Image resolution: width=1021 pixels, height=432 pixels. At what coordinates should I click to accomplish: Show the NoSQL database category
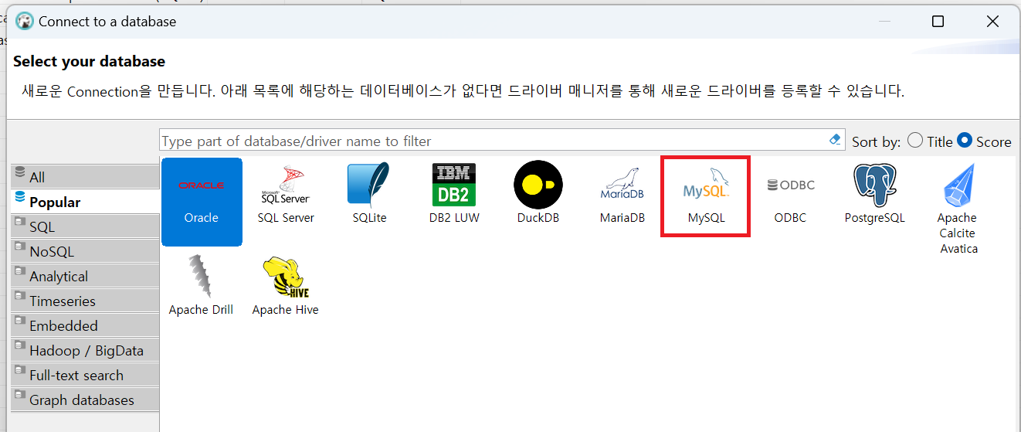[85, 251]
